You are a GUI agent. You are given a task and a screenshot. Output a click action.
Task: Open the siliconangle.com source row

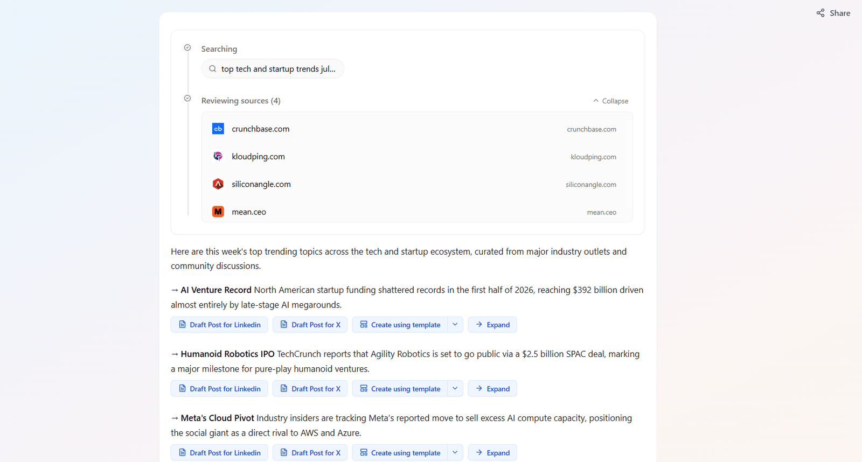coord(417,184)
